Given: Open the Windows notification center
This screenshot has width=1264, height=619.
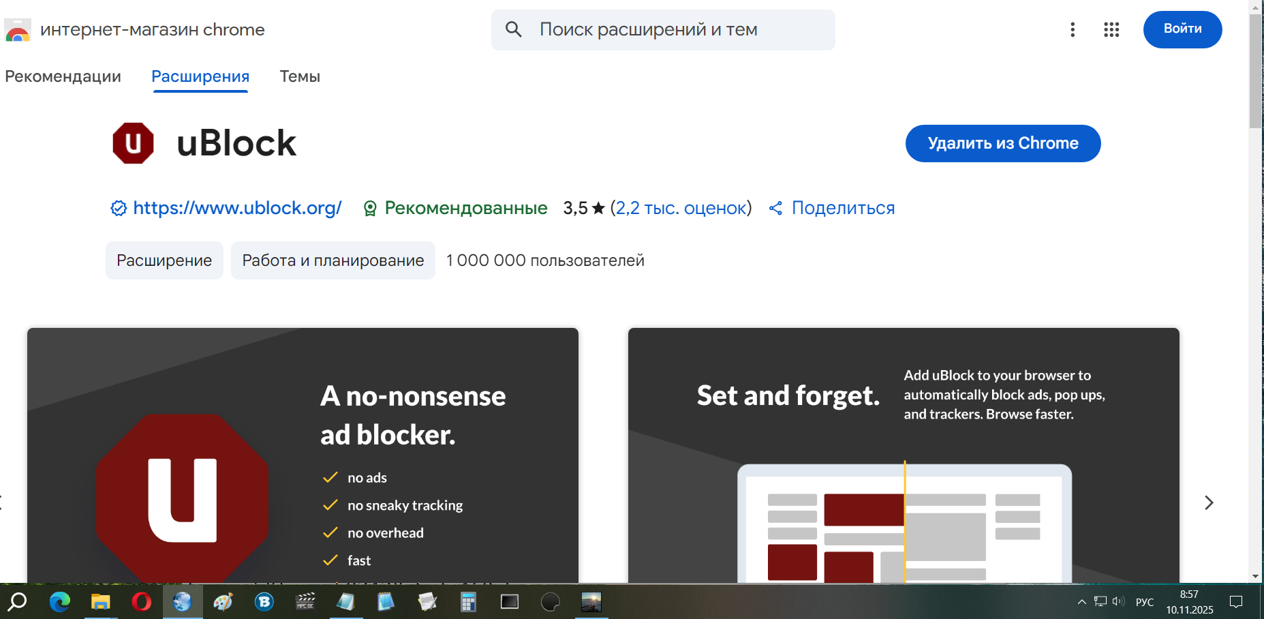Looking at the screenshot, I should coord(1236,601).
